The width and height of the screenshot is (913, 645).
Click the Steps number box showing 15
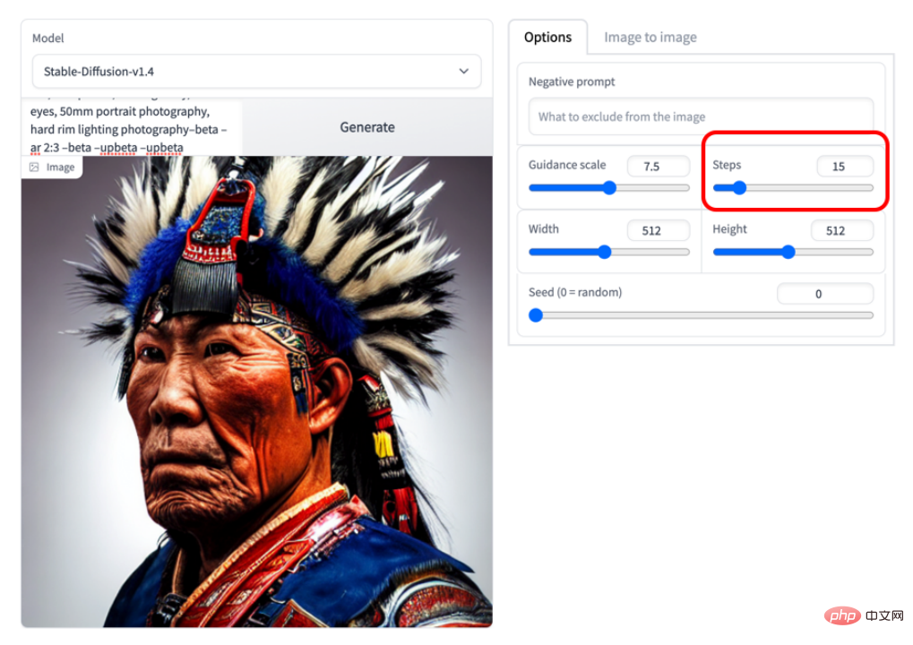click(845, 167)
